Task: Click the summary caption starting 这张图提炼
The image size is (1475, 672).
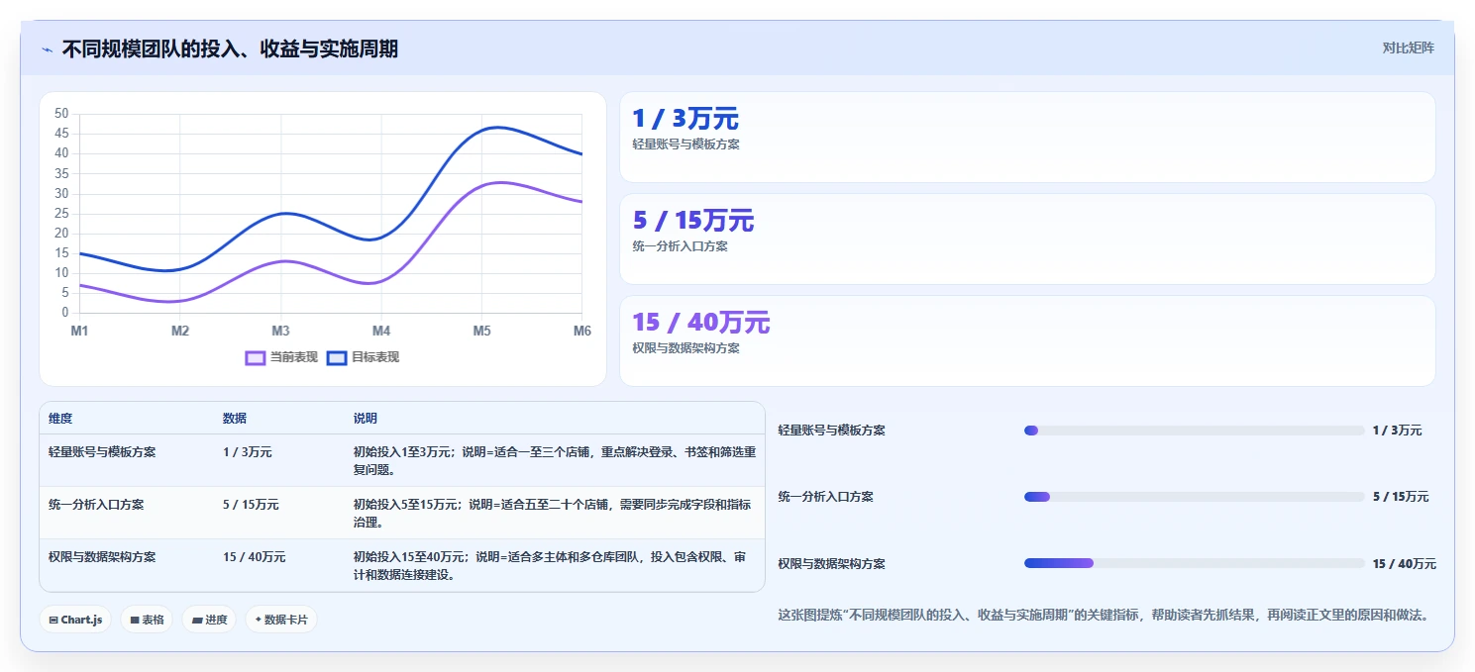Action: [x=1103, y=616]
